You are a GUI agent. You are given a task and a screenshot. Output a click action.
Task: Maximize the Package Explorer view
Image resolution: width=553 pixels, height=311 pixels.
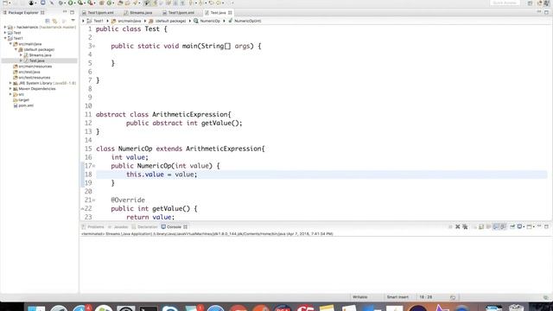coord(73,12)
